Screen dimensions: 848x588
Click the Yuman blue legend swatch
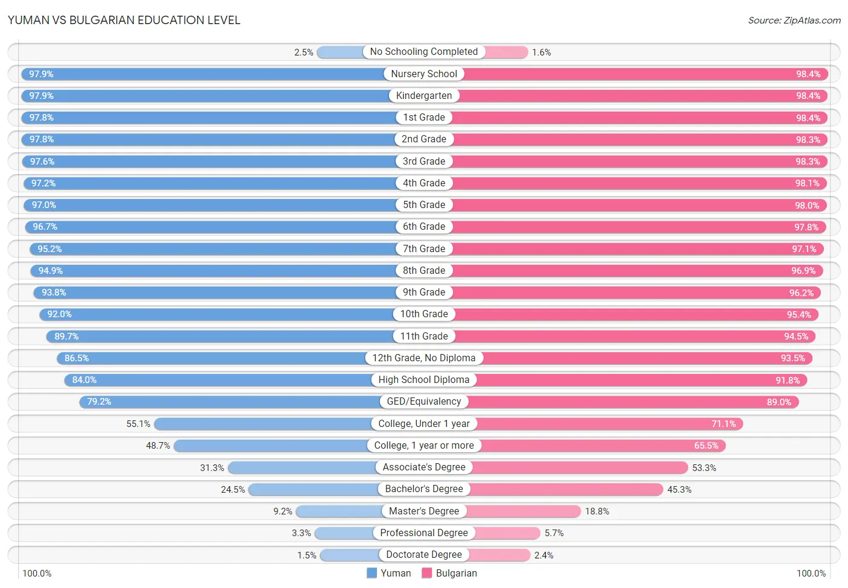coord(372,573)
